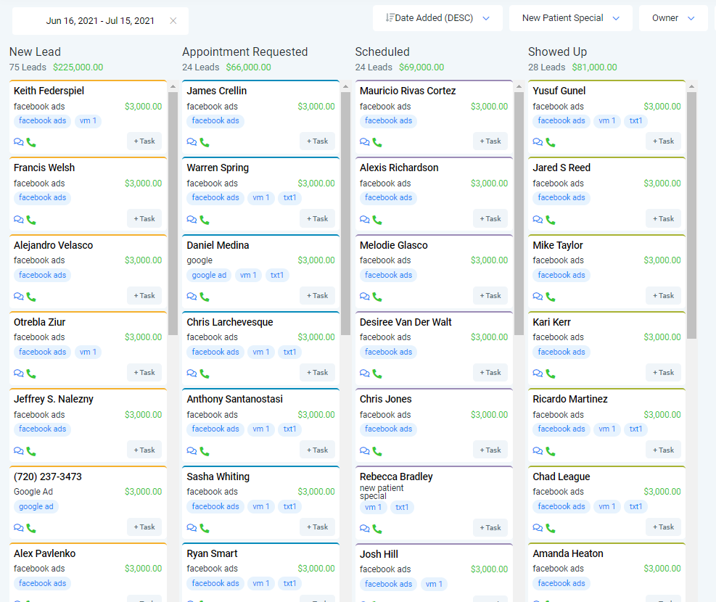This screenshot has height=602, width=716.
Task: Open Alexis Richardson lead card name
Action: pos(399,168)
